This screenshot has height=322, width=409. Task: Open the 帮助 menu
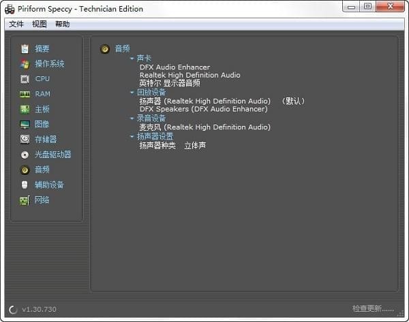coord(63,25)
